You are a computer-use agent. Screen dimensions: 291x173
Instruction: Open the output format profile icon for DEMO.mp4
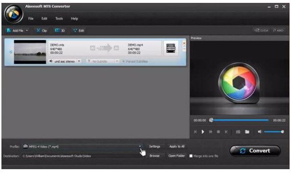tap(171, 48)
